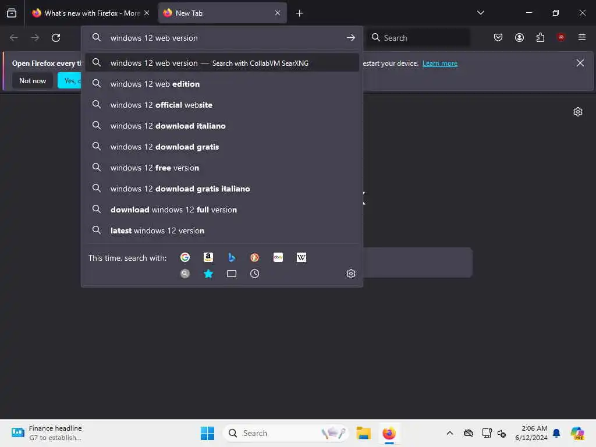This screenshot has width=596, height=447.
Task: Select suggestion 'windows 12 web edition'
Action: click(x=222, y=84)
